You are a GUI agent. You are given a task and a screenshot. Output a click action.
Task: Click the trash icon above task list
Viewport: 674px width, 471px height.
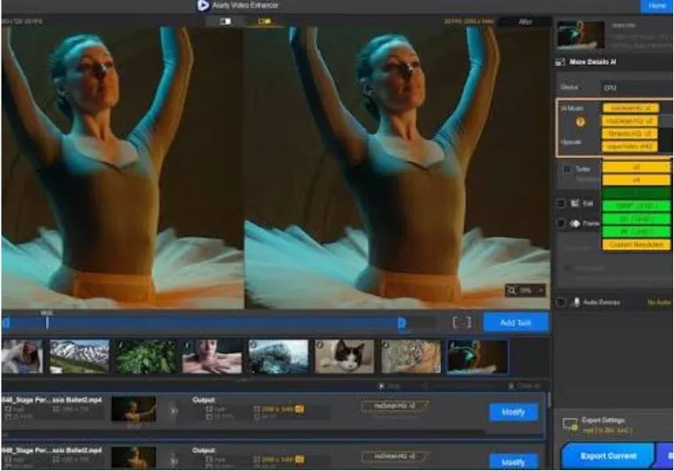511,386
